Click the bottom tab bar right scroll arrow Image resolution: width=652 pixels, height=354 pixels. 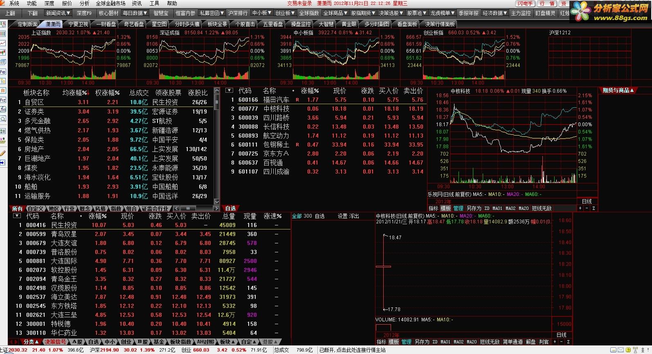coord(16,342)
